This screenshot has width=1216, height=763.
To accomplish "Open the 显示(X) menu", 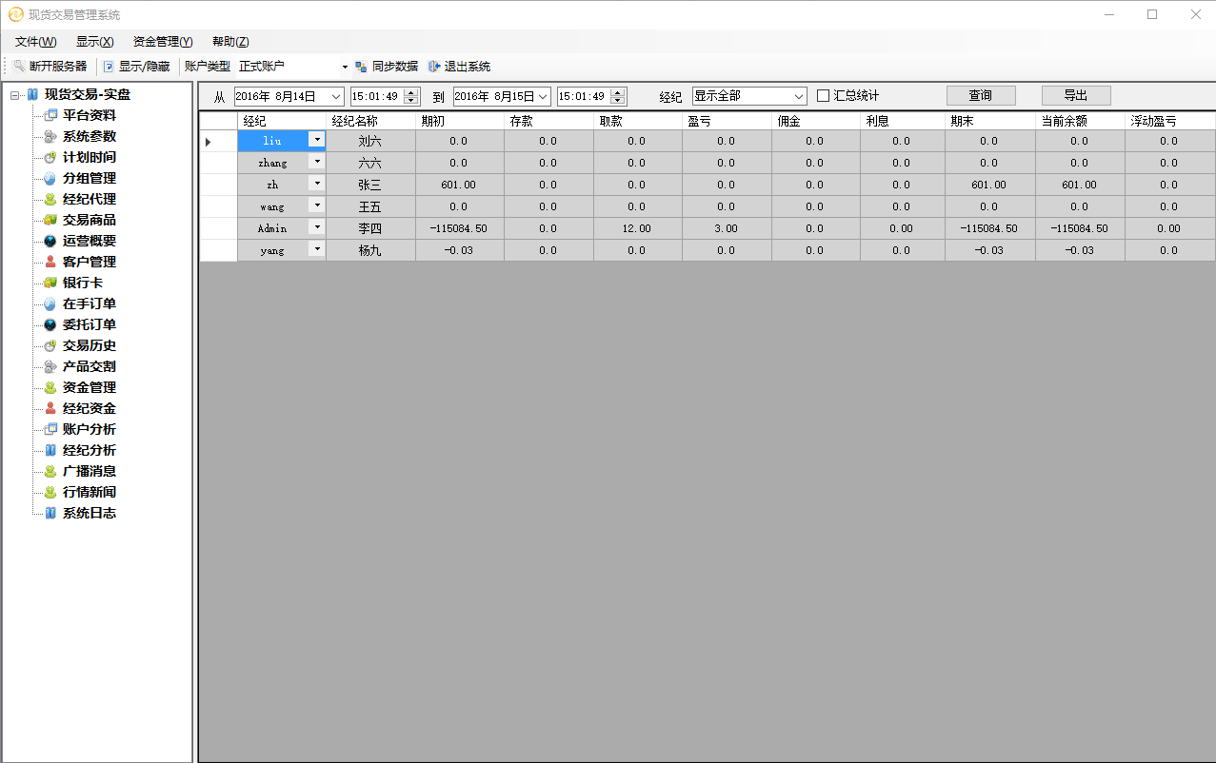I will pyautogui.click(x=95, y=42).
